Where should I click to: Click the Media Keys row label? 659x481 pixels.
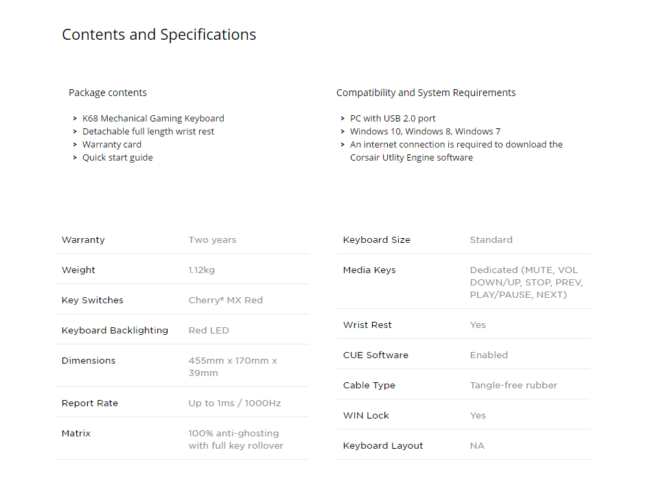click(x=369, y=270)
